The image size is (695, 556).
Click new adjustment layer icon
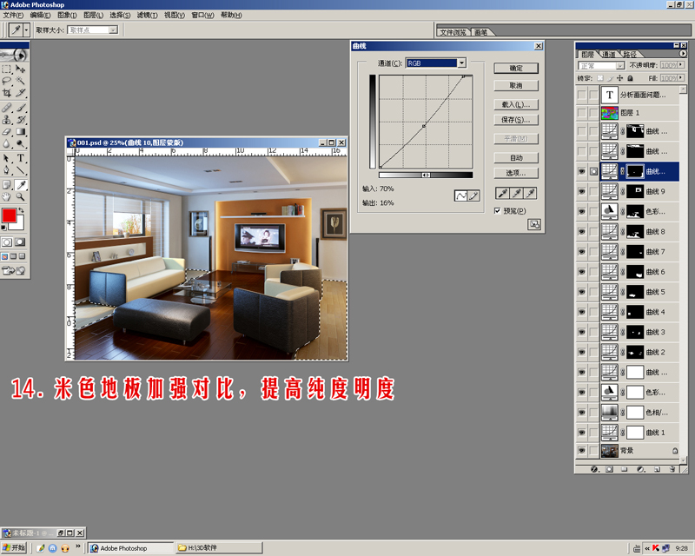(641, 469)
